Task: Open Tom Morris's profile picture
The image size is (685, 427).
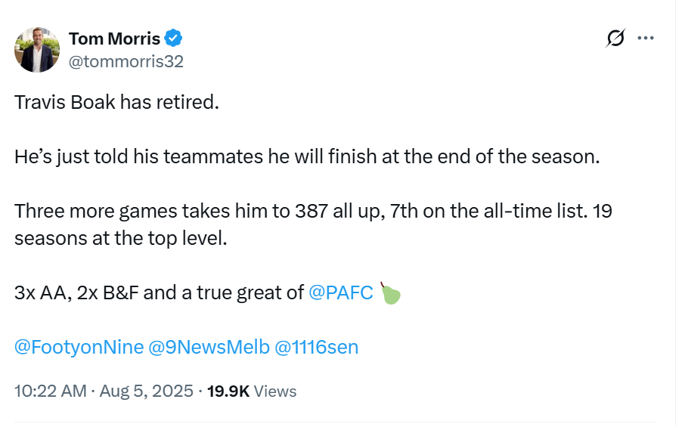Action: (37, 50)
